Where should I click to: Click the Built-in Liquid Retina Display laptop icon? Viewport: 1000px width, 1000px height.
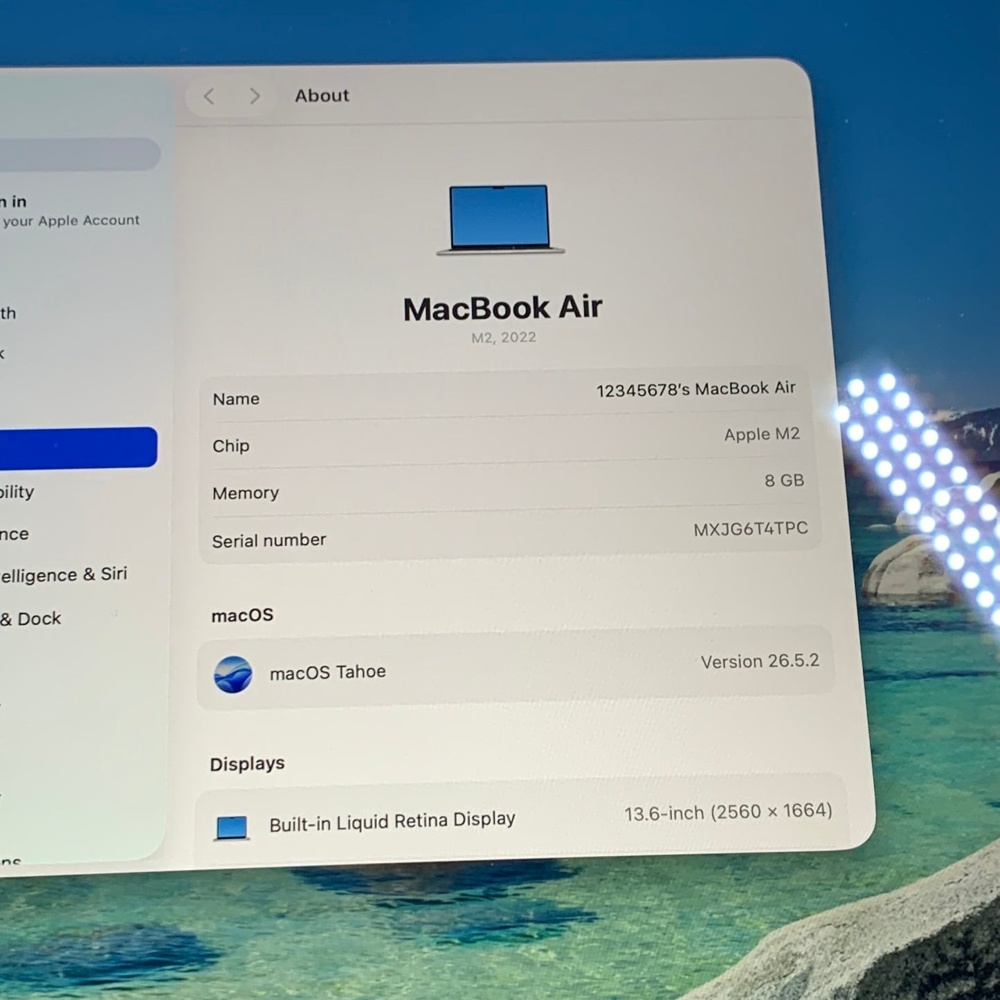pyautogui.click(x=232, y=828)
